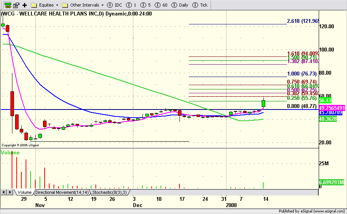The width and height of the screenshot is (347, 214).
Task: Click the Dec month label on time axis
Action: pyautogui.click(x=137, y=205)
